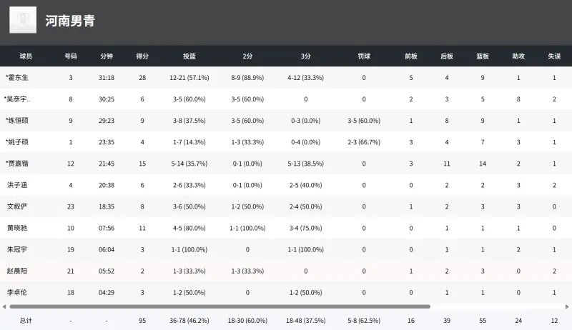
Task: Select player name 洪子涵
Action: [17, 185]
